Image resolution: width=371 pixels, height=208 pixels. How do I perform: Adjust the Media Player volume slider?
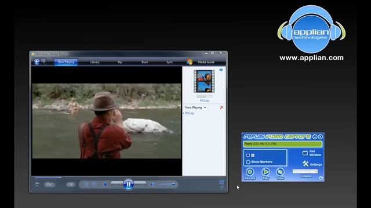coord(166,184)
